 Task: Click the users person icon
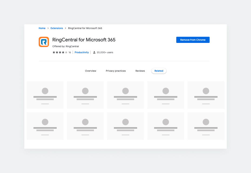click(94, 52)
